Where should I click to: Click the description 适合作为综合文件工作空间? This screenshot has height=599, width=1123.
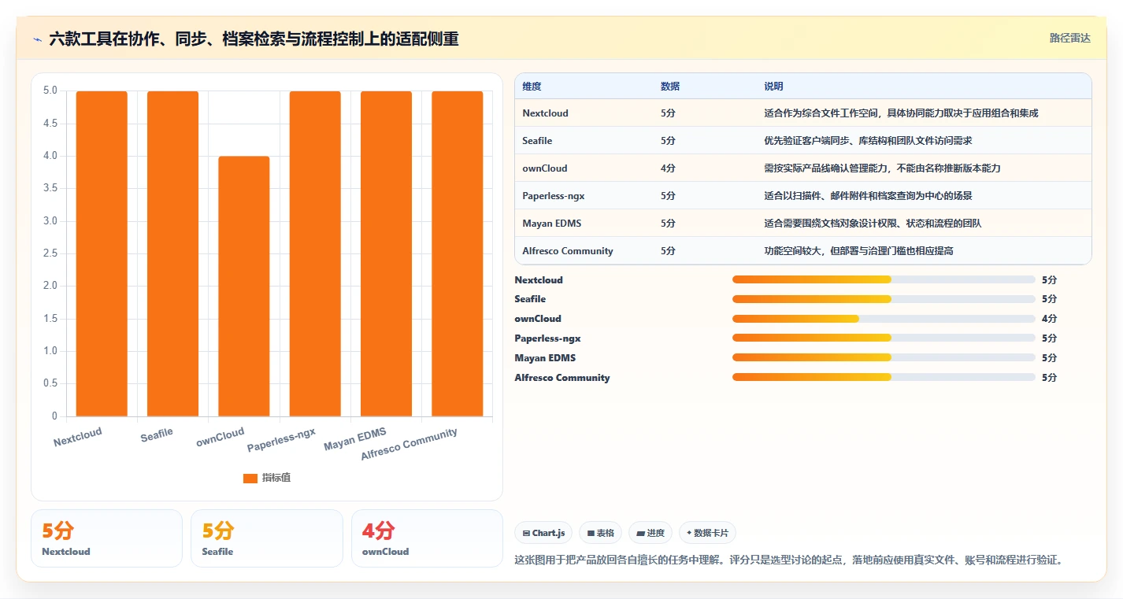point(901,113)
